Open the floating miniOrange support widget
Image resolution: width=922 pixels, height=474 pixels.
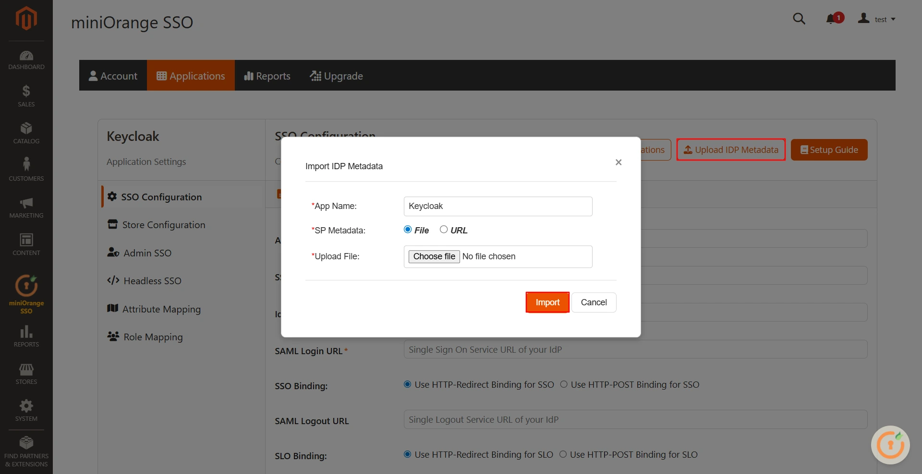889,445
